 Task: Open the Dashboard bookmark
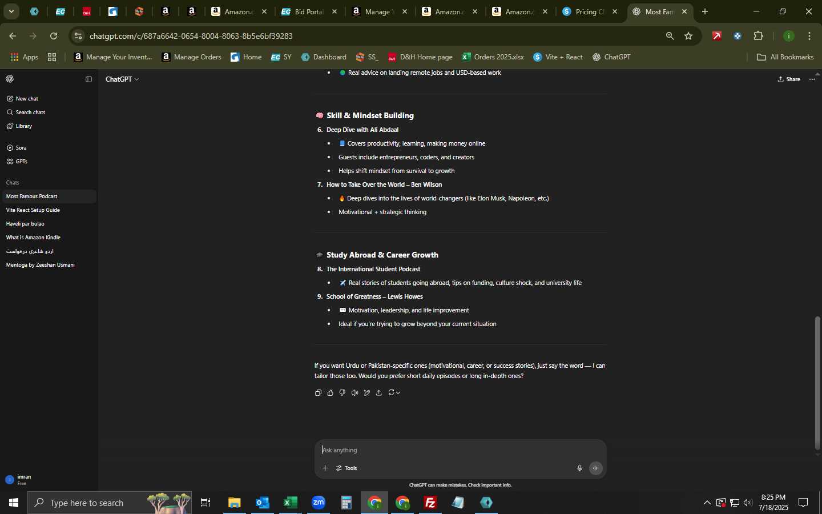(324, 57)
